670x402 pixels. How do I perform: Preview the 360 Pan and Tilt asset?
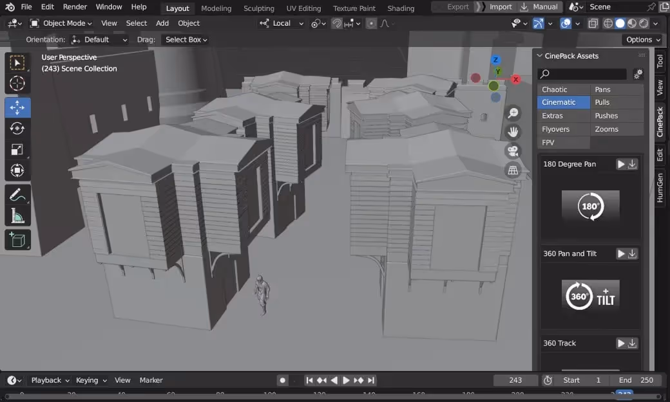(x=621, y=254)
